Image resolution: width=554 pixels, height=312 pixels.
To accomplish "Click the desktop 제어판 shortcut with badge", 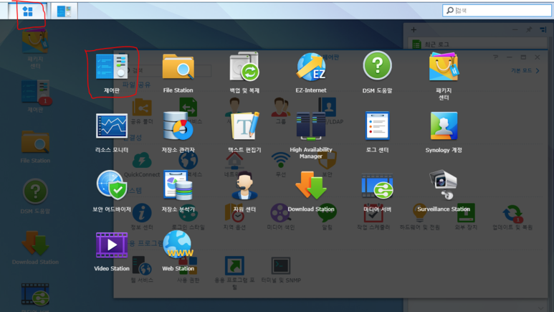I will tap(35, 97).
